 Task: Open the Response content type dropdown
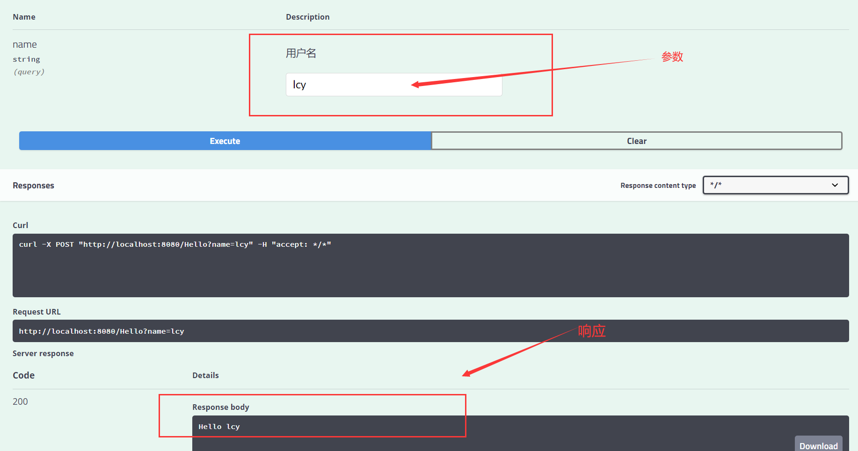776,185
